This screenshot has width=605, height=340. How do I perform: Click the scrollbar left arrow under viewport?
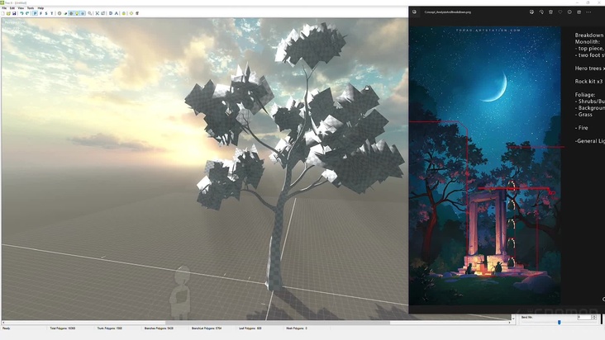(3, 323)
